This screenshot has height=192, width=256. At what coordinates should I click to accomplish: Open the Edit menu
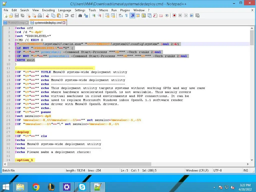pos(14,10)
